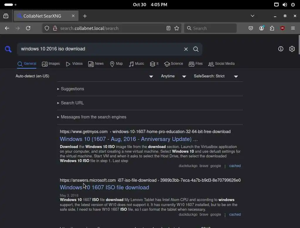Viewport: 300px width, 228px height.
Task: Open uBlock Origin extension icon
Action: [x=282, y=28]
